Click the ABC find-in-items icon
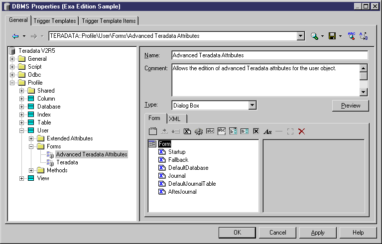 click(x=351, y=36)
